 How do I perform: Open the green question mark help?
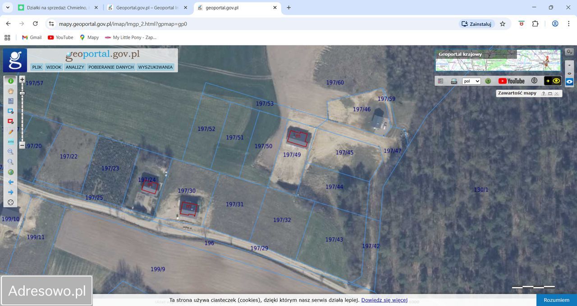point(488,81)
